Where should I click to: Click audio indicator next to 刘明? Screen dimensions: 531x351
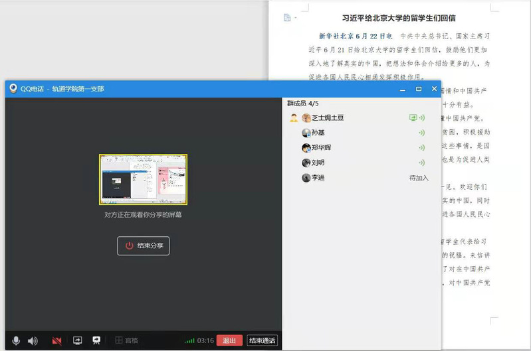[421, 163]
